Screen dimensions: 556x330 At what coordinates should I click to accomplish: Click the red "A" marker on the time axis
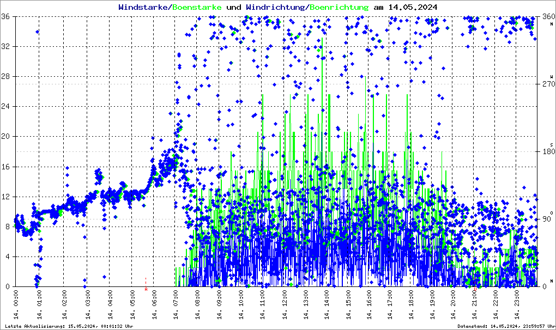pos(146,289)
